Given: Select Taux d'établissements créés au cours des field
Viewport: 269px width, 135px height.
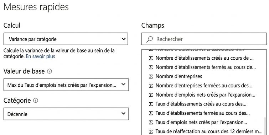Looking at the screenshot, I should click(201, 104).
